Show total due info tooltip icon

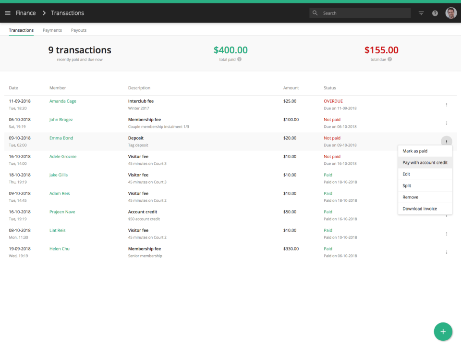coord(389,59)
